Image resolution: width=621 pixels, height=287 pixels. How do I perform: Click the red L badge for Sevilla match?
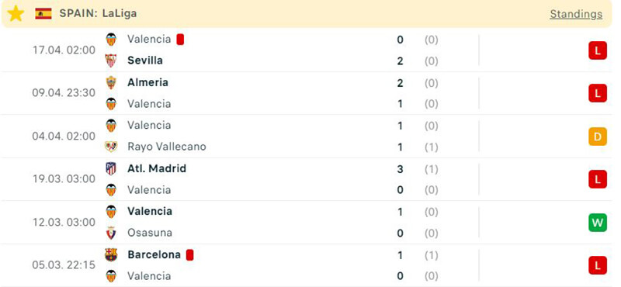pos(597,50)
